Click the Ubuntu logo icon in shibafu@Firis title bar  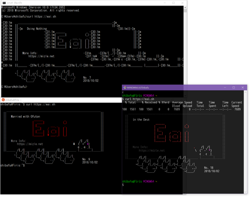(3, 100)
